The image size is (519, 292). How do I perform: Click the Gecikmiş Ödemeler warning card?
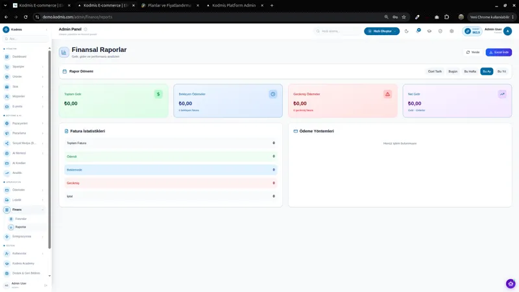[343, 101]
